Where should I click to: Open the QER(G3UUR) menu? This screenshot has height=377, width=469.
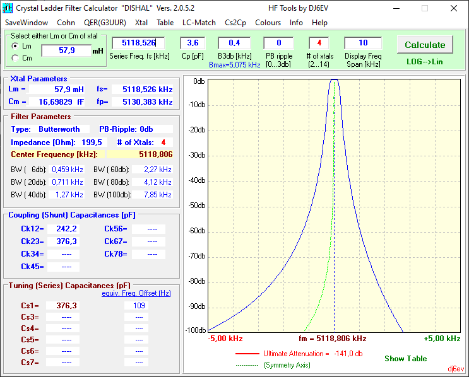point(105,22)
